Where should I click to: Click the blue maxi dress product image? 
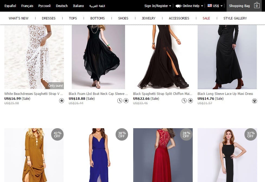pos(98,155)
